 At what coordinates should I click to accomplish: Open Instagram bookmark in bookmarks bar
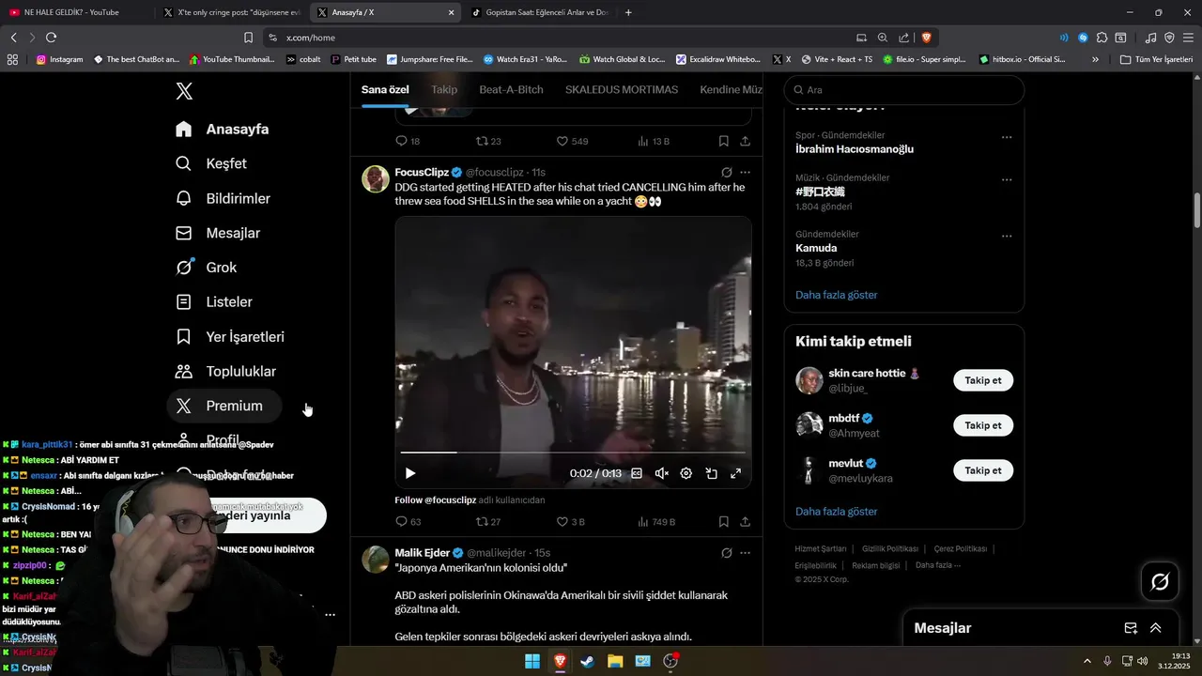click(x=59, y=59)
